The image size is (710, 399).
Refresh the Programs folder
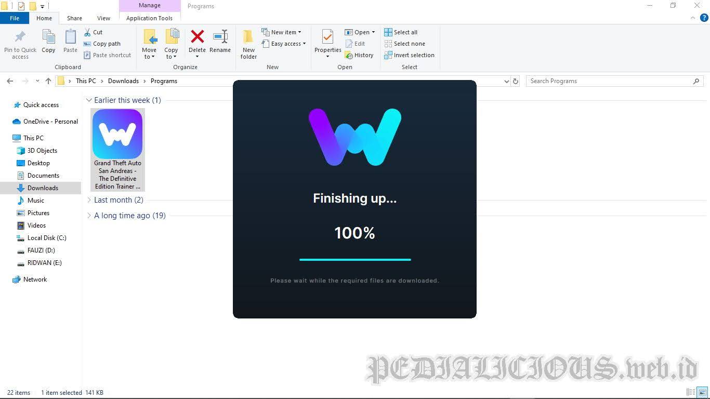(516, 81)
